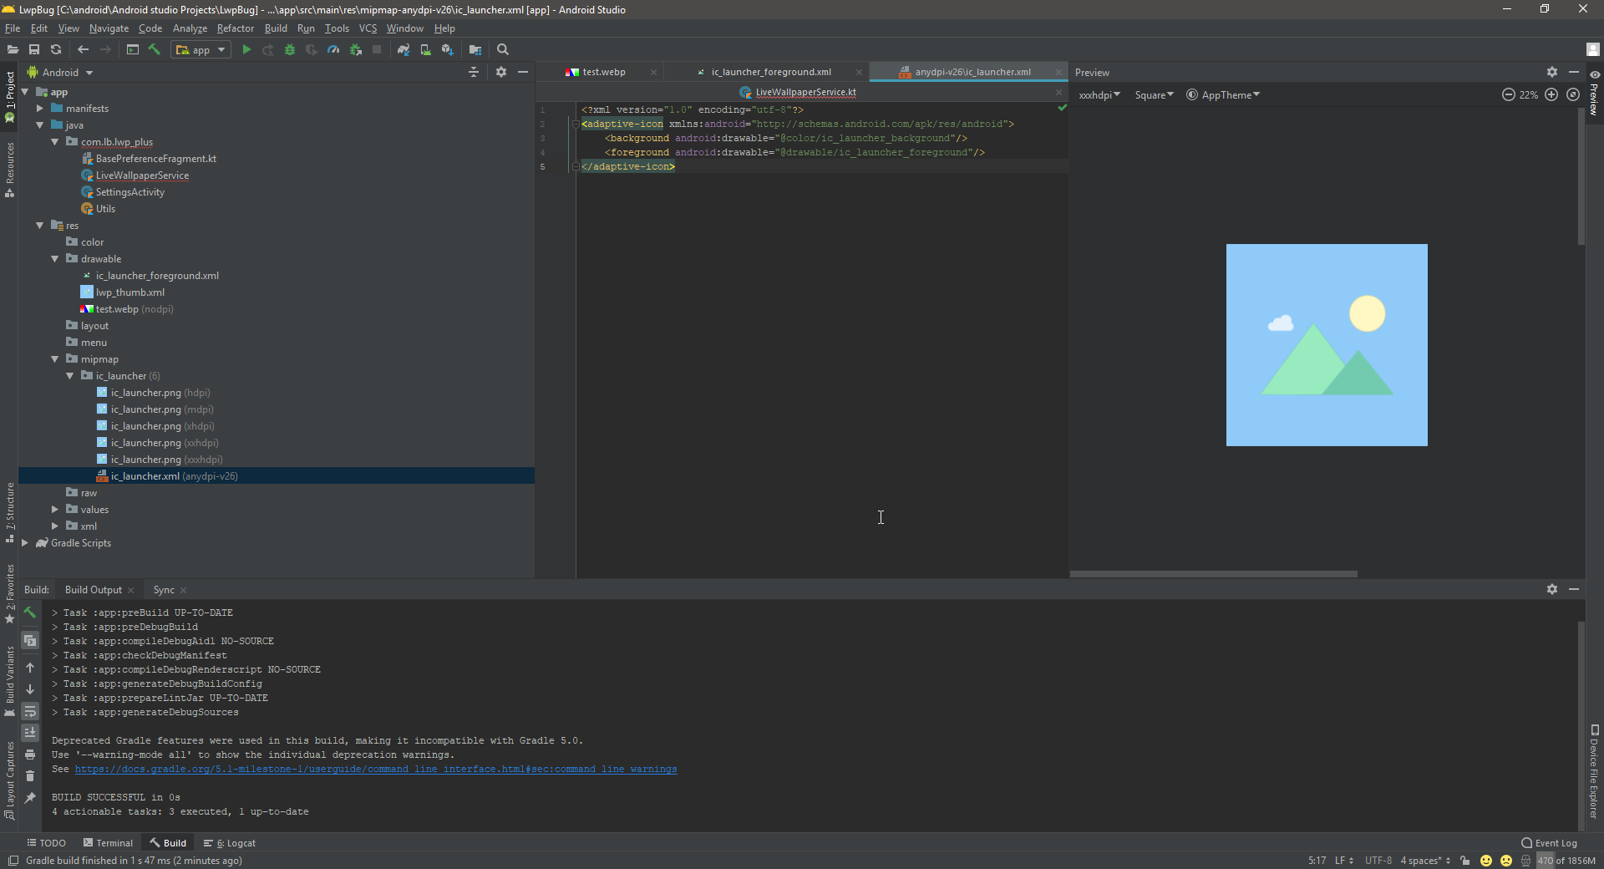Toggle the AppTheme night mode selector
The image size is (1604, 869).
(1222, 94)
